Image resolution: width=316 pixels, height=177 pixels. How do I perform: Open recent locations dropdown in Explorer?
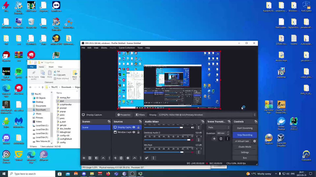39,87
